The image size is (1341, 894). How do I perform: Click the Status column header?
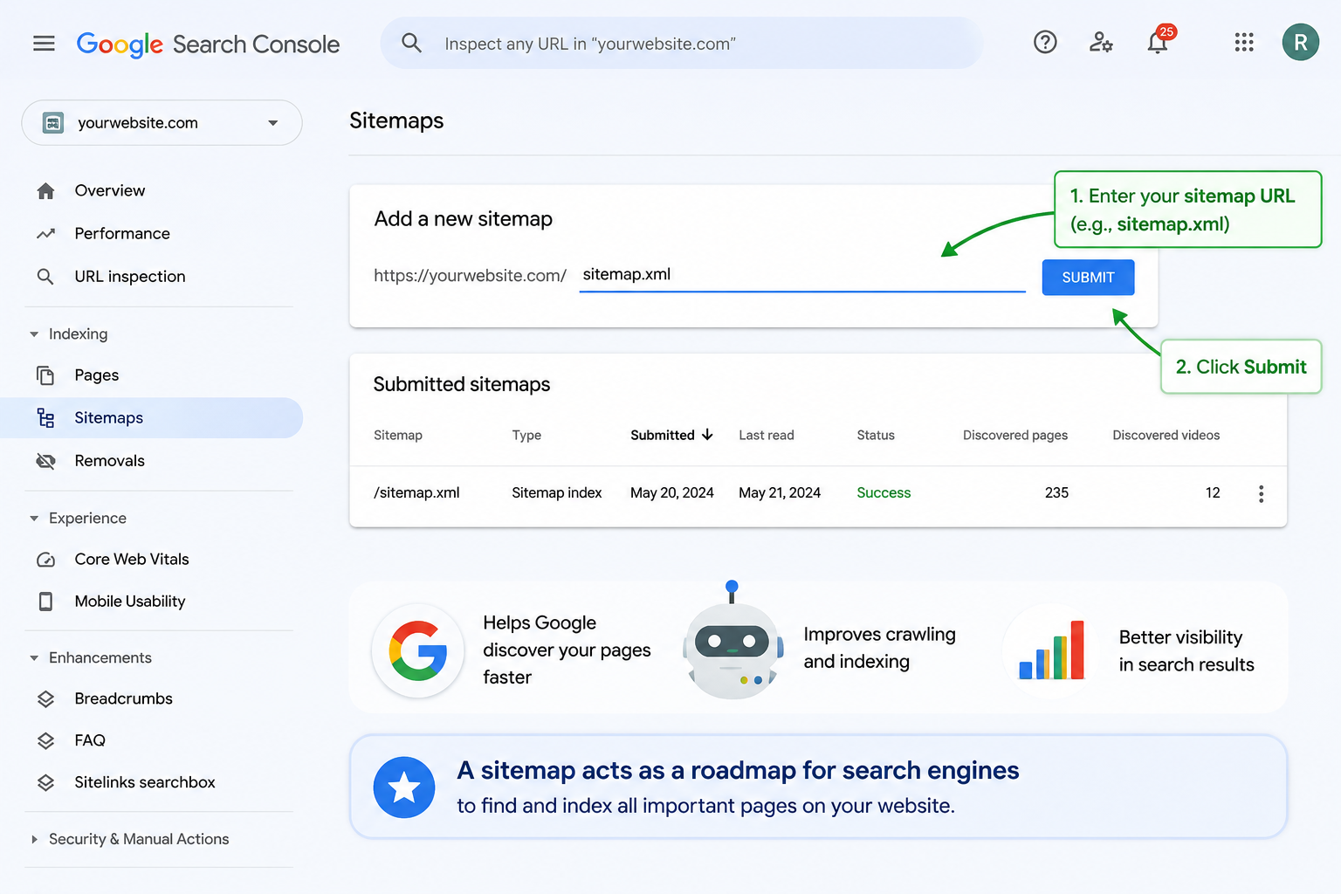point(876,435)
